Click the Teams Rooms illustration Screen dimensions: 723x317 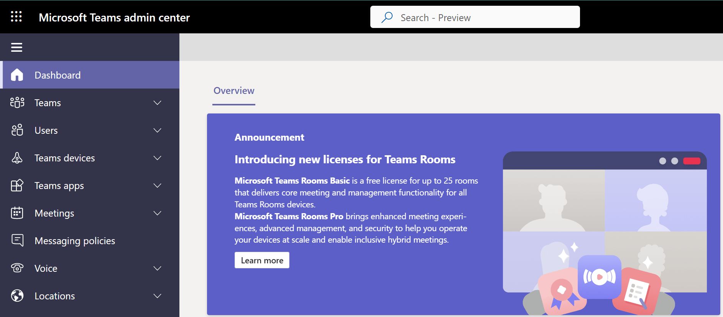pos(605,233)
